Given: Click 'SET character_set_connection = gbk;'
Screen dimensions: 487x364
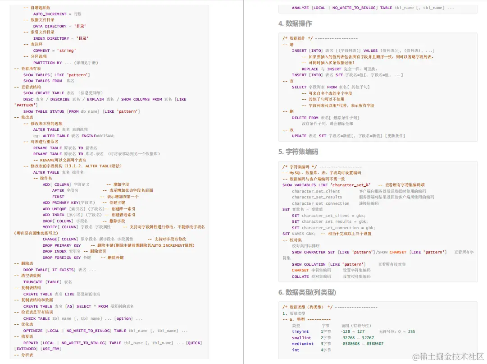Looking at the screenshot, I should click(333, 227).
